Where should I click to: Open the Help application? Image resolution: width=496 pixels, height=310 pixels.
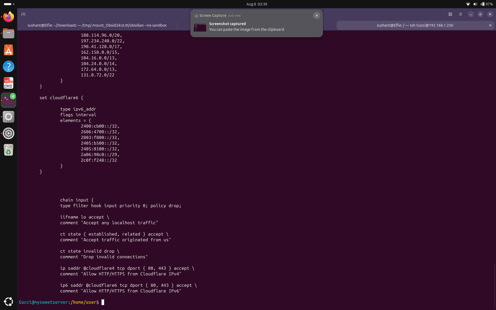click(x=9, y=67)
